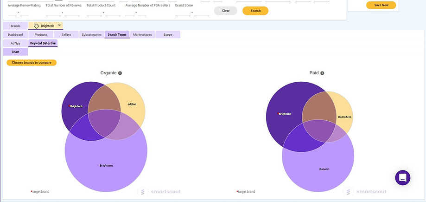Click Brand Score minimum field
Viewport: 426px width, 202px height.
183,13
